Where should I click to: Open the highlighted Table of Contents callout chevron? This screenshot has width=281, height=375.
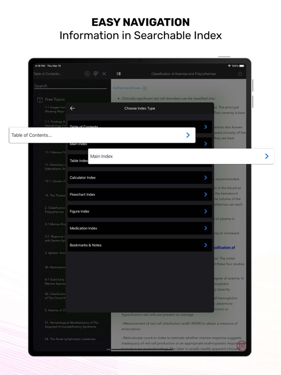[x=188, y=135]
